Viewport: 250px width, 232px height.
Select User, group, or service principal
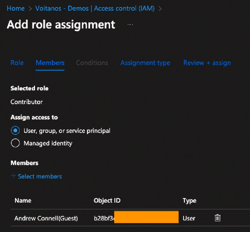pyautogui.click(x=15, y=130)
